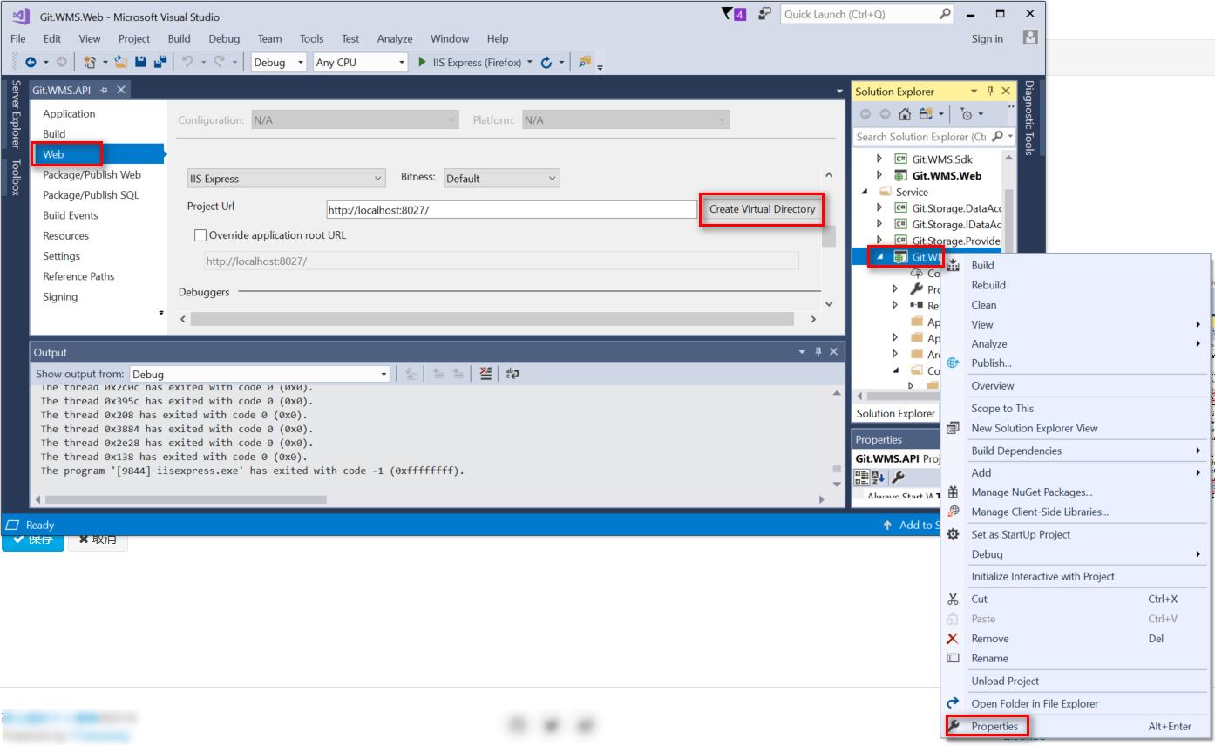
Task: Click Property Pages wrench icon in Properties panel
Action: tap(898, 477)
